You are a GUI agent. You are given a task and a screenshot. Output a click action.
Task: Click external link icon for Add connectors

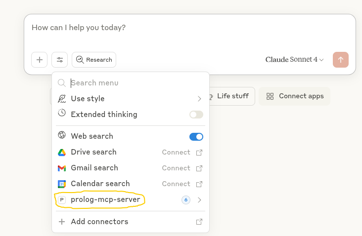pyautogui.click(x=199, y=222)
